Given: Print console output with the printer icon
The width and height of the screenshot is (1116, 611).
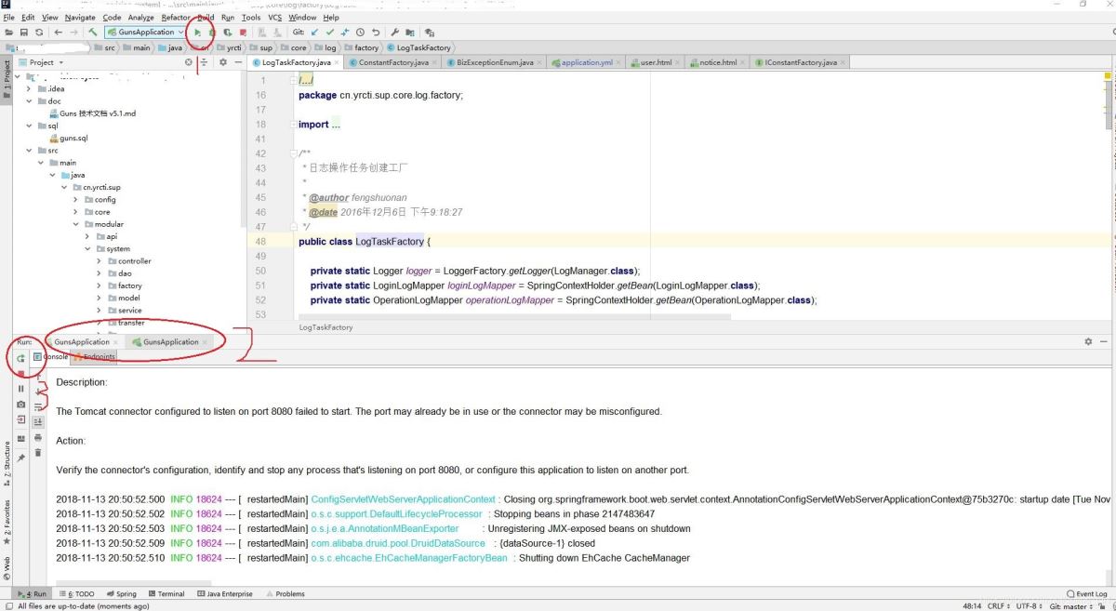Looking at the screenshot, I should (38, 437).
